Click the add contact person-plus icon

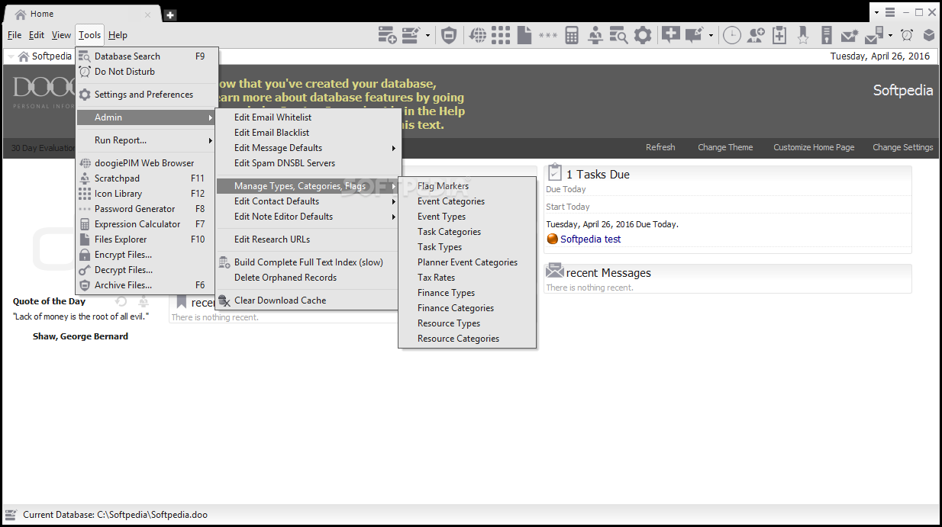click(x=756, y=35)
